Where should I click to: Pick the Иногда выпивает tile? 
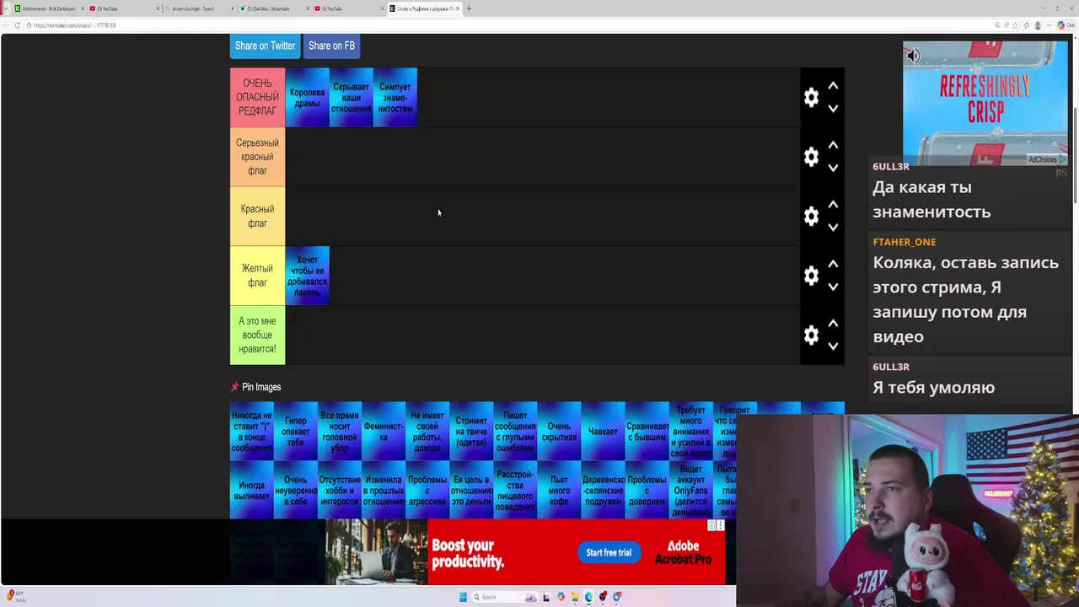coord(252,490)
